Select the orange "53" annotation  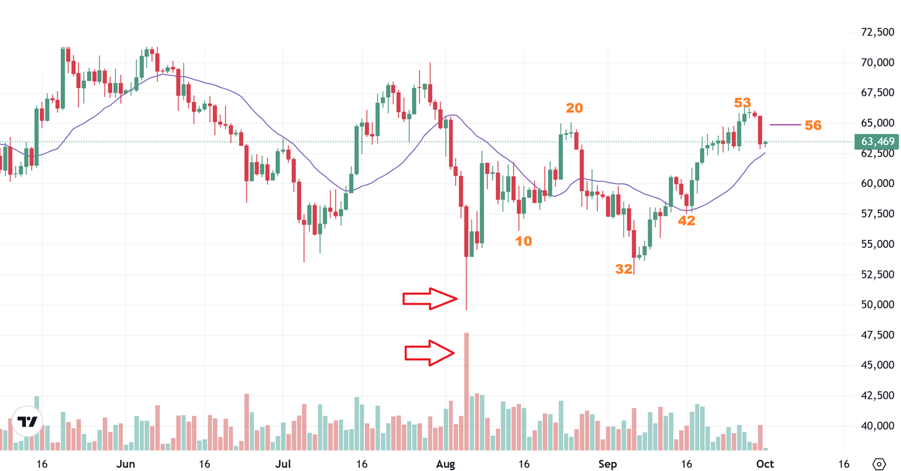742,103
